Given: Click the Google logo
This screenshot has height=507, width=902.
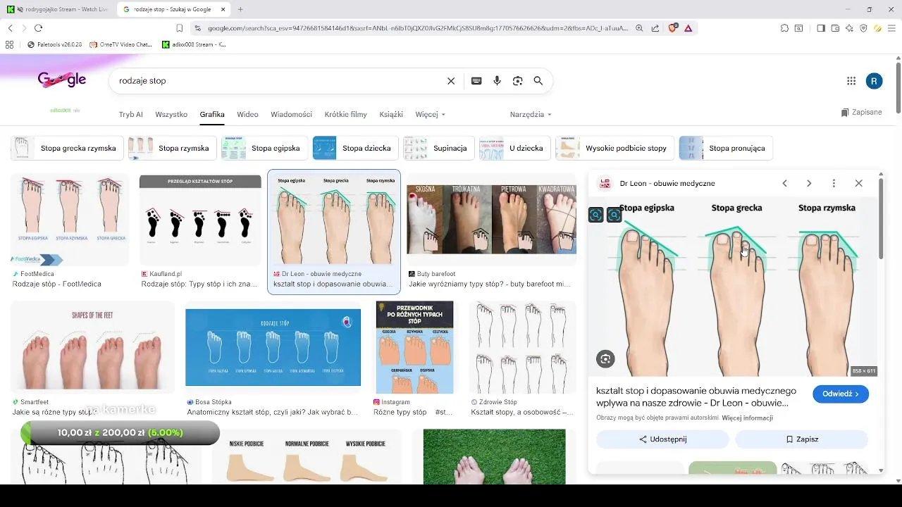Looking at the screenshot, I should (62, 80).
